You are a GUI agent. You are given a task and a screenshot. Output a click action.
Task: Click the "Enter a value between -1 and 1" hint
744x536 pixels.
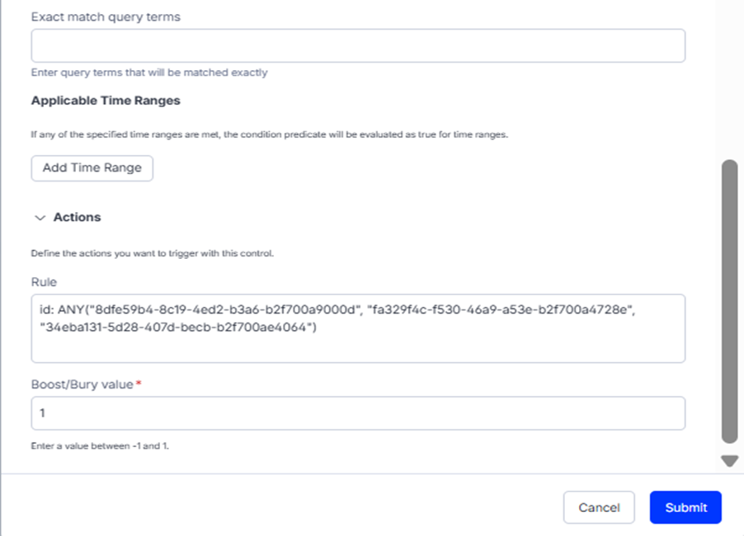105,446
